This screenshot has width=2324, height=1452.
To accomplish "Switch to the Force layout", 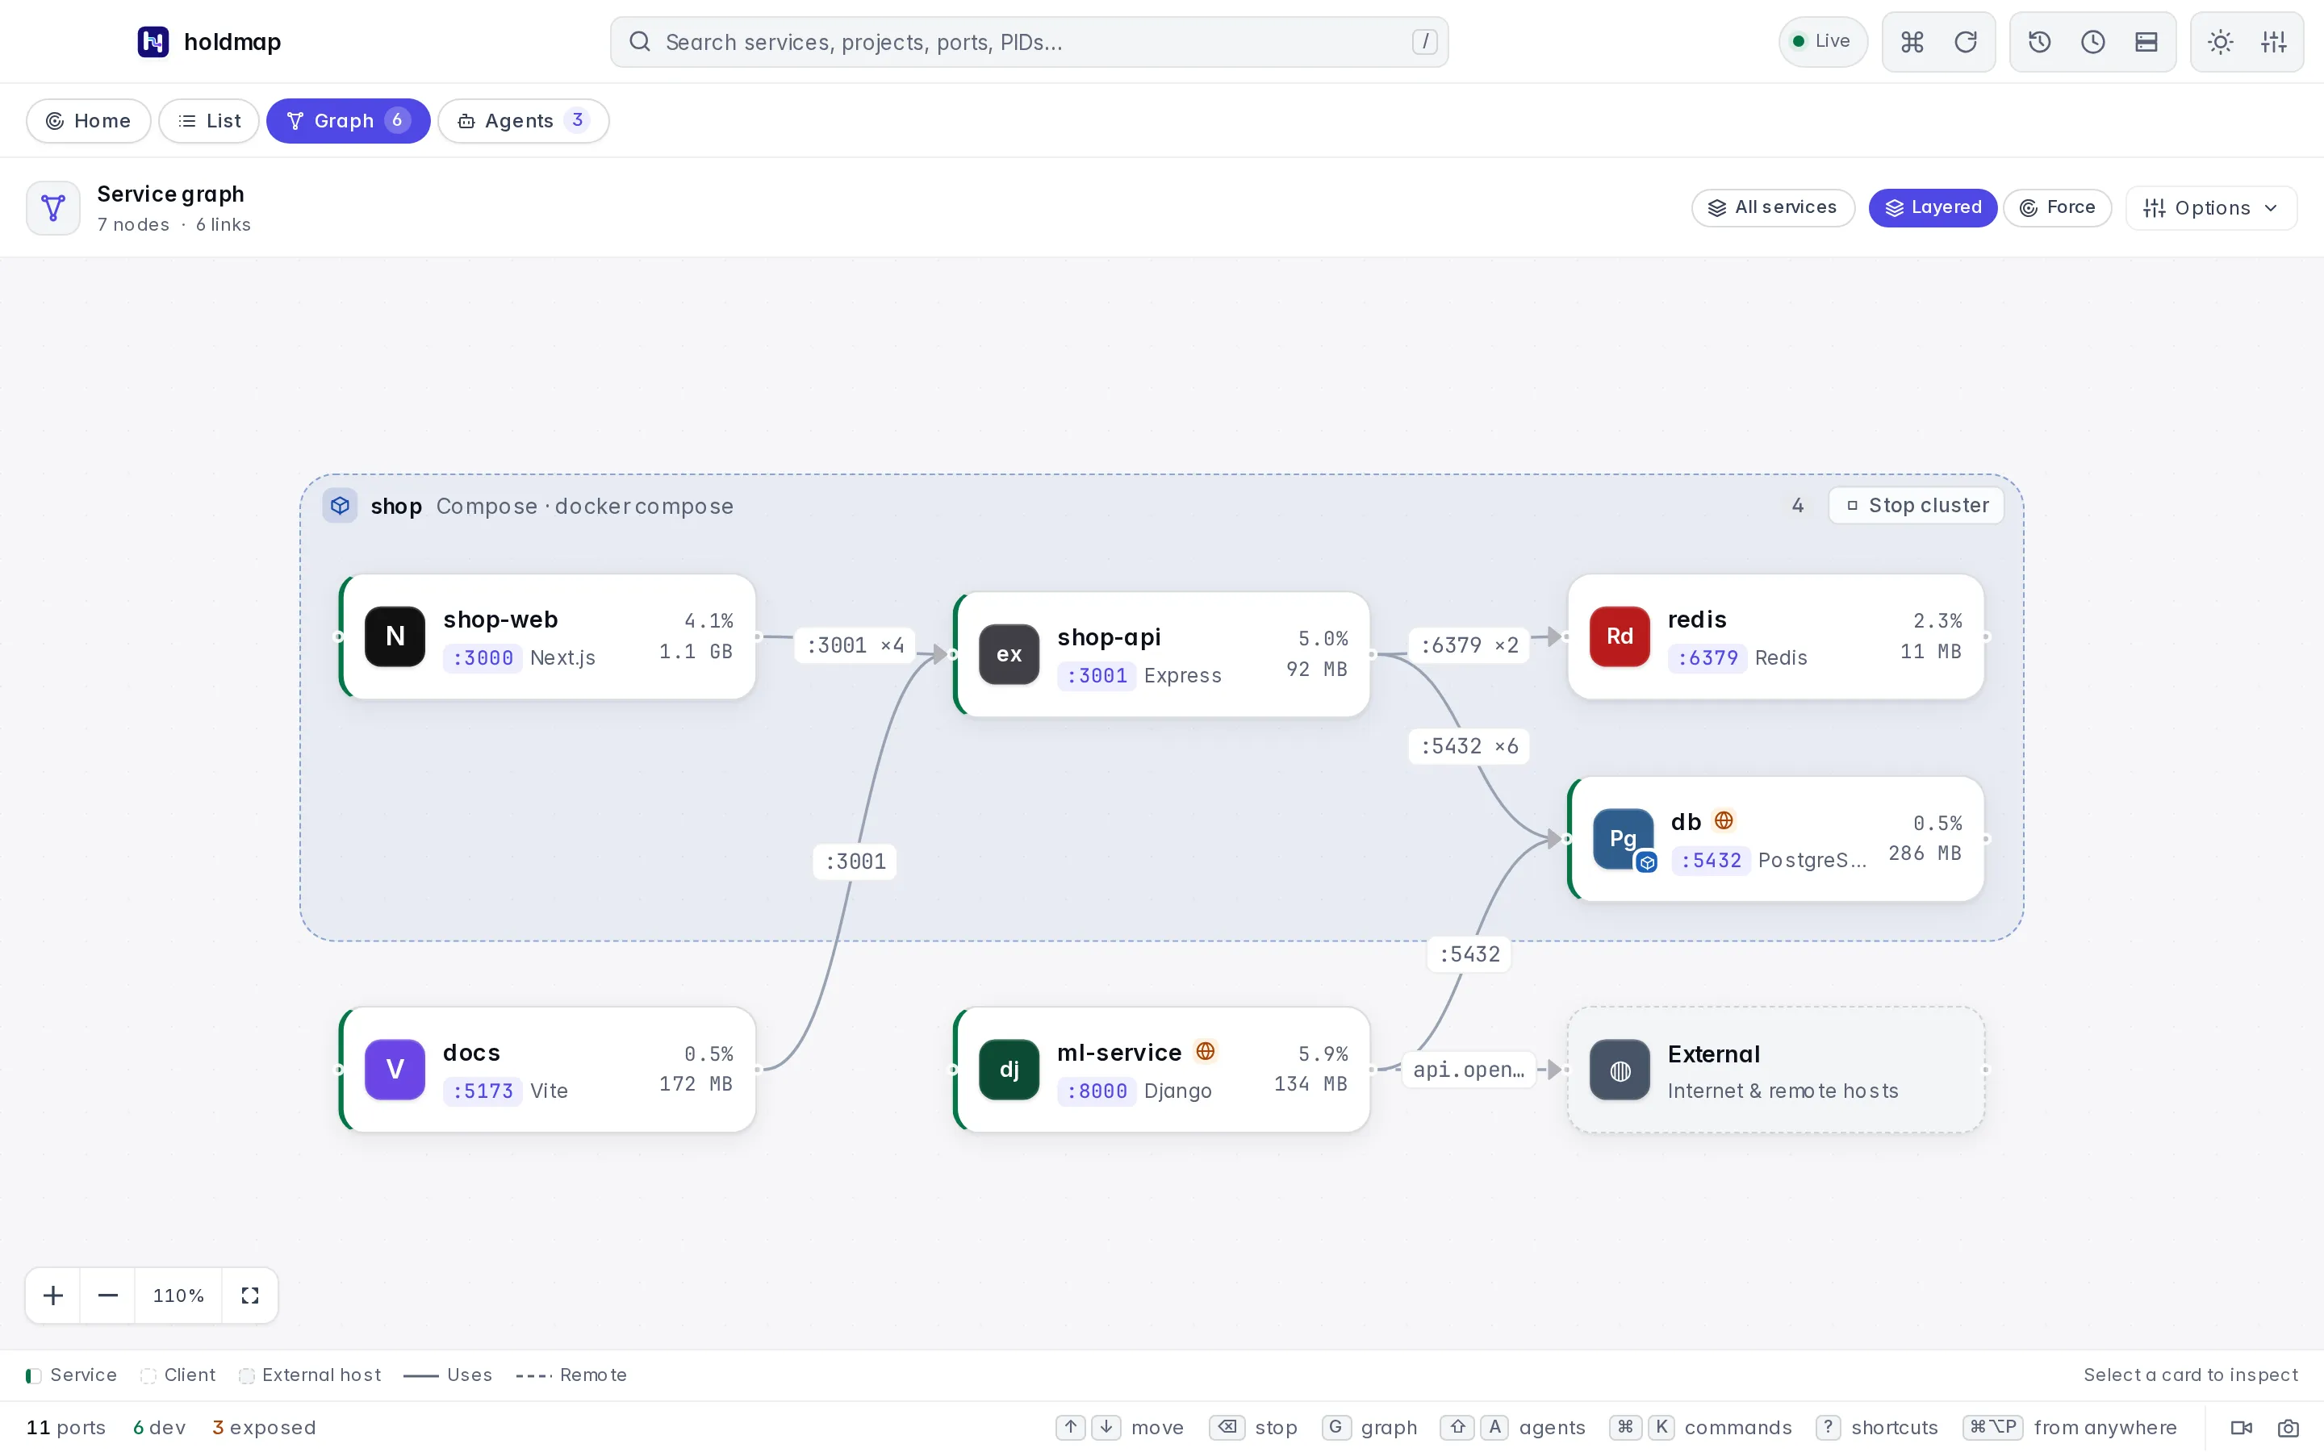I will point(2057,207).
